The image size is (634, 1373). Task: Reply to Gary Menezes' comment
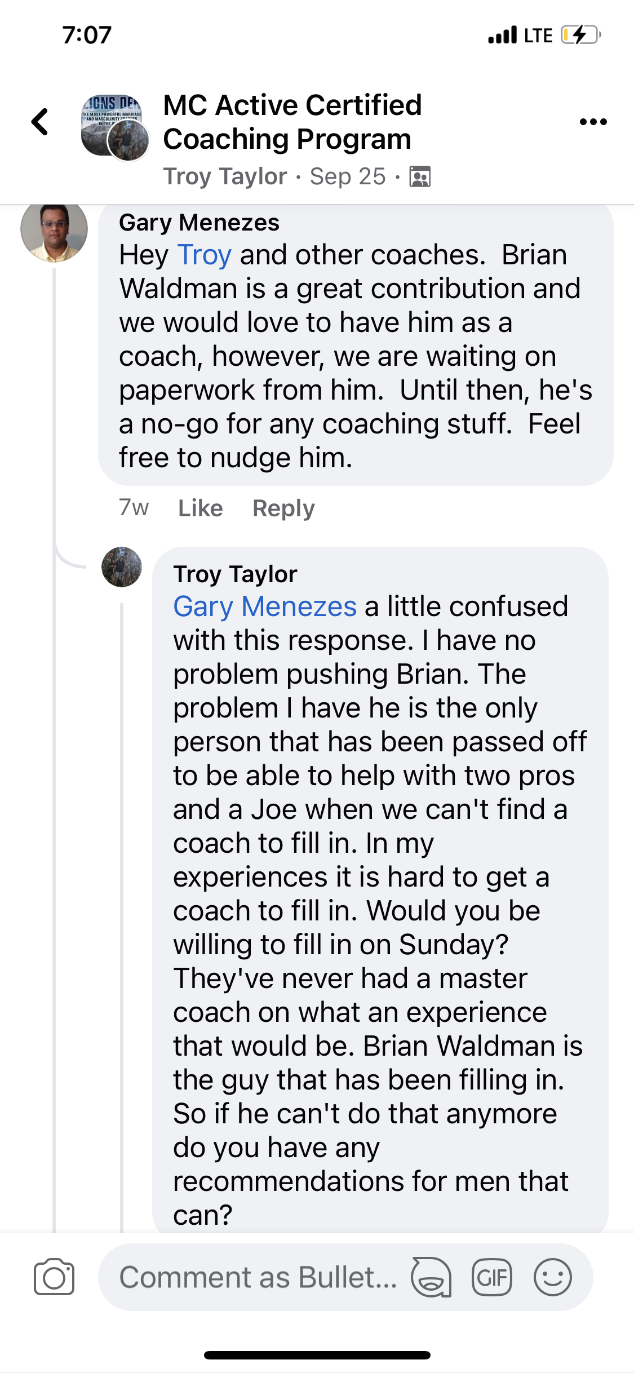(283, 508)
